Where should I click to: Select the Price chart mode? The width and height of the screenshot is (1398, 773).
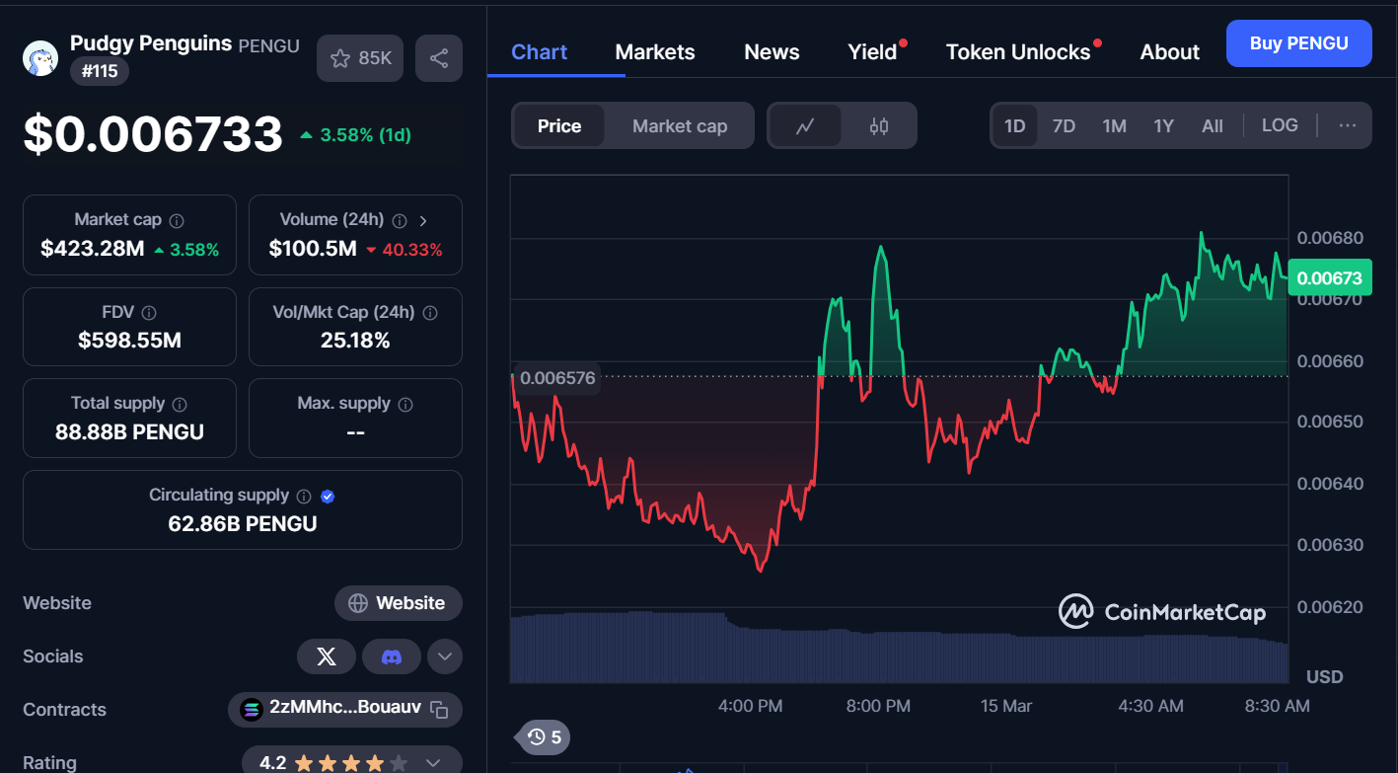coord(559,126)
